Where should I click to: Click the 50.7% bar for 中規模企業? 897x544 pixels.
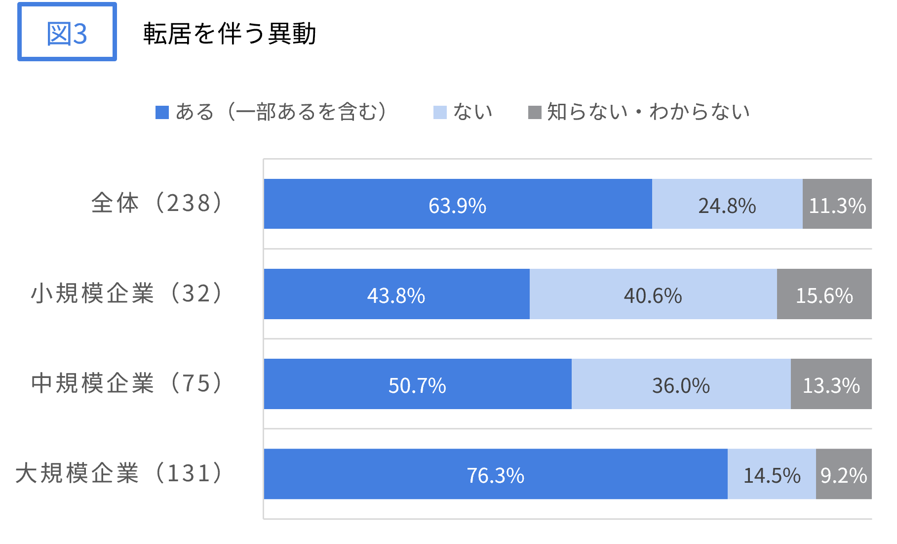tap(417, 384)
